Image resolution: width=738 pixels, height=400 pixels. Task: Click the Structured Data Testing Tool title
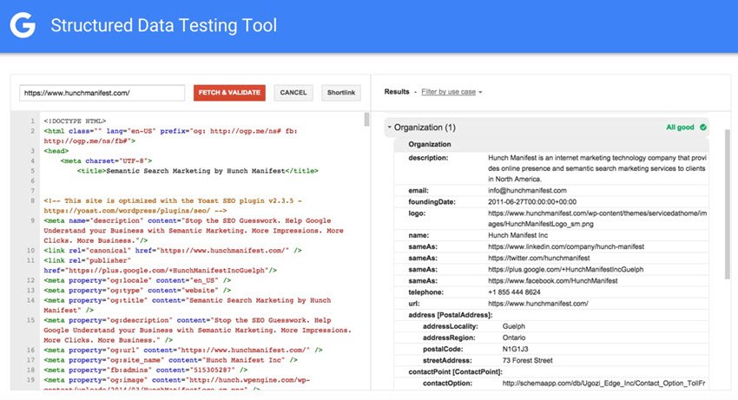[164, 25]
